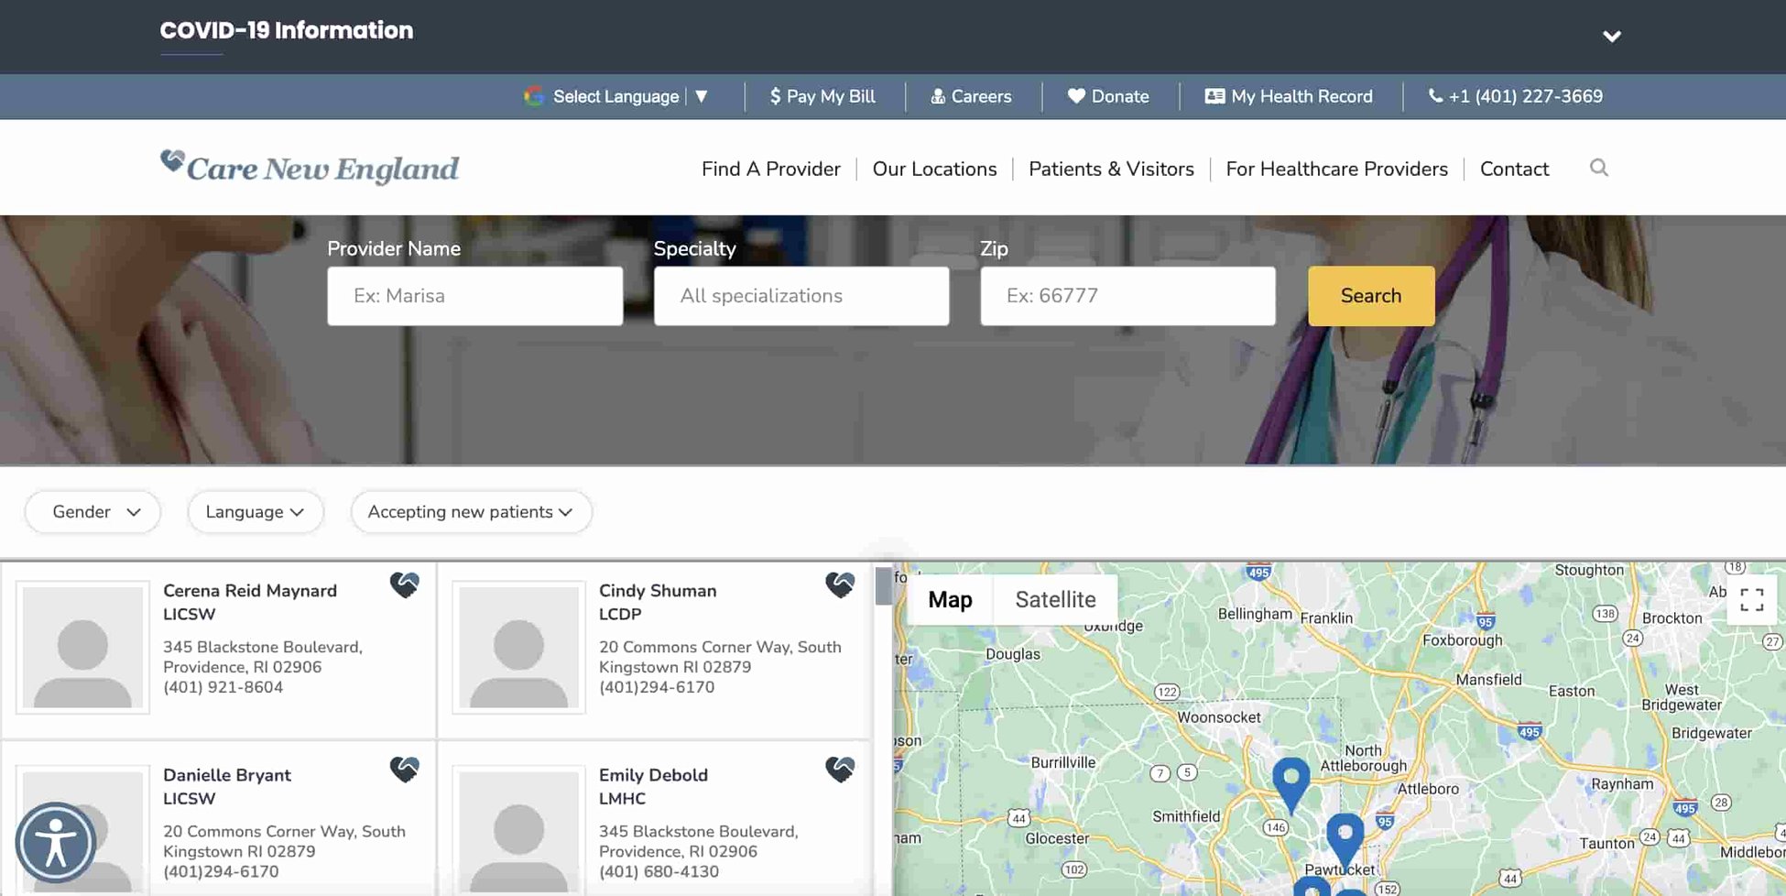This screenshot has width=1786, height=896.
Task: Click the Google translate logo icon
Action: 534,96
